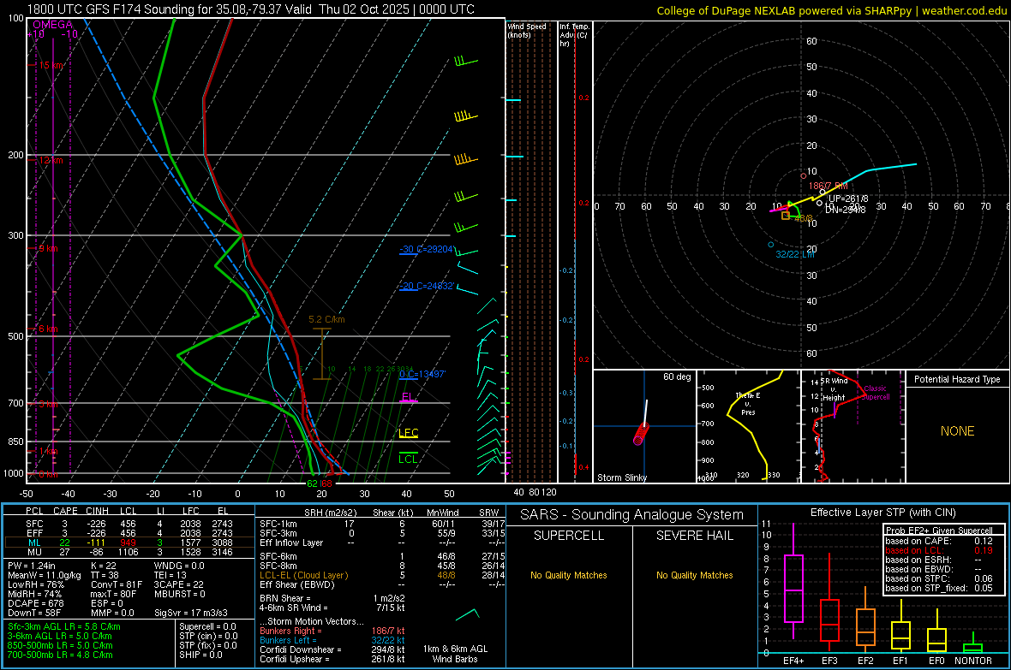Viewport: 1011px width, 670px height.
Task: Click the 6 km height marker
Action: click(48, 329)
